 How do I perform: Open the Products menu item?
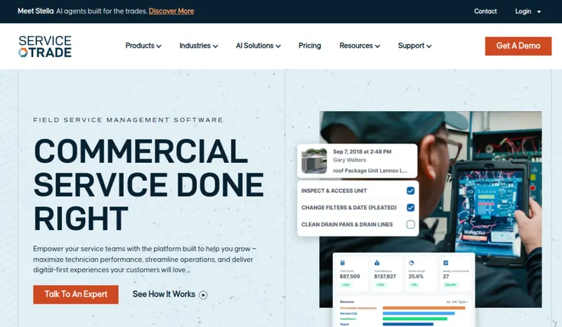140,46
